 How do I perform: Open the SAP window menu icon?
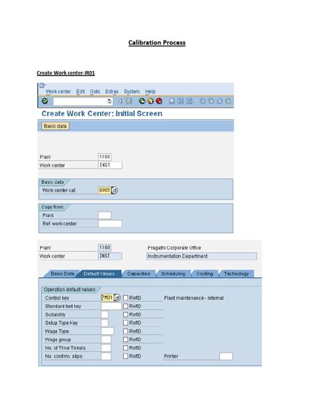click(42, 85)
